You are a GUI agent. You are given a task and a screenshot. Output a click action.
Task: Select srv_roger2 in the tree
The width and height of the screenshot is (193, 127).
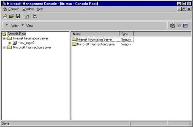(26, 43)
